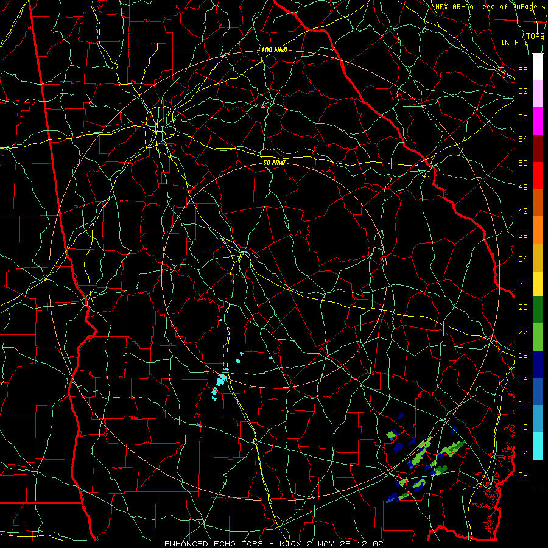Click the largest cyan echo on the 50 NMI ring
Viewport: 548px width, 548px height.
(221, 379)
